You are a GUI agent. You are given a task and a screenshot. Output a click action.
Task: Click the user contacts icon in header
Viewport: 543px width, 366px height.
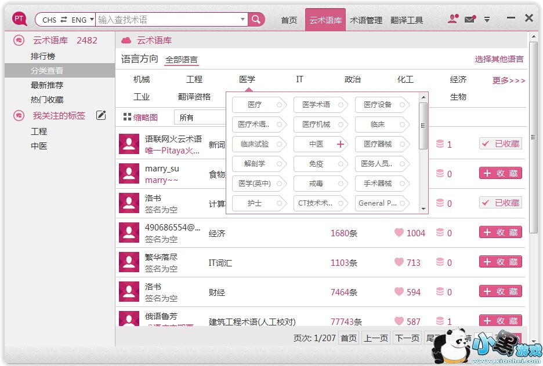(453, 19)
